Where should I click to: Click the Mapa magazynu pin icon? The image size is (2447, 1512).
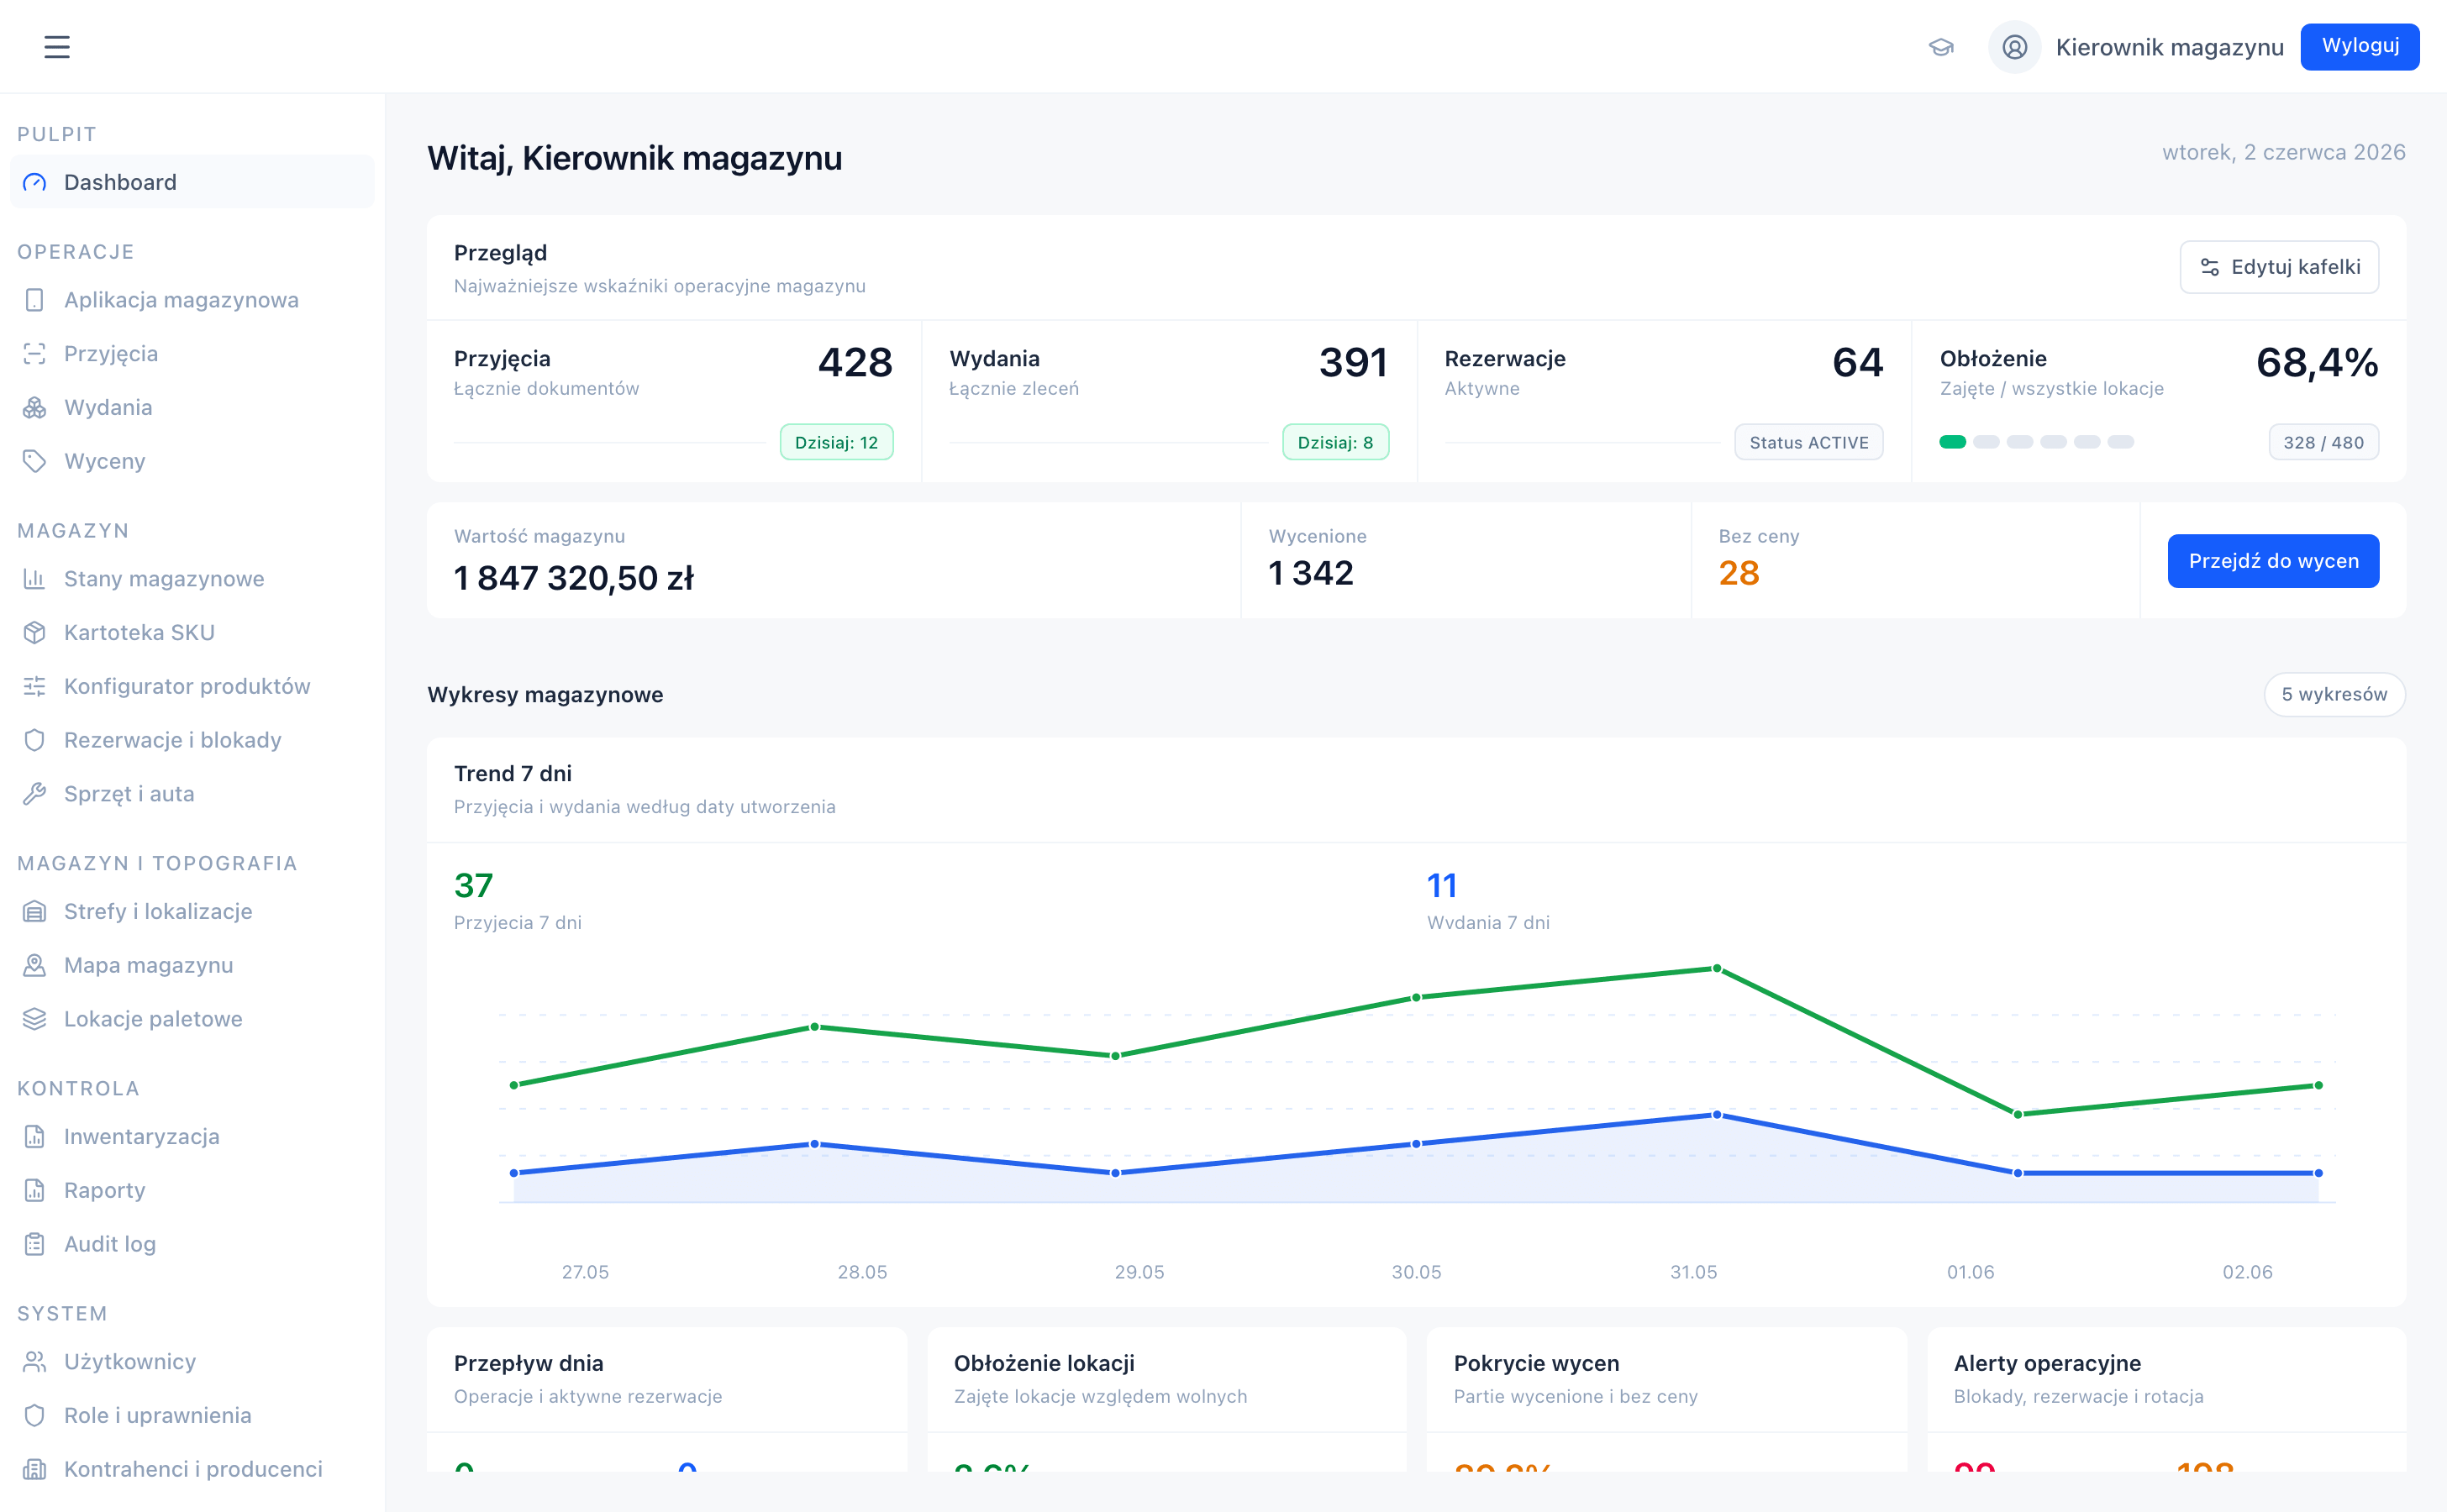(35, 966)
